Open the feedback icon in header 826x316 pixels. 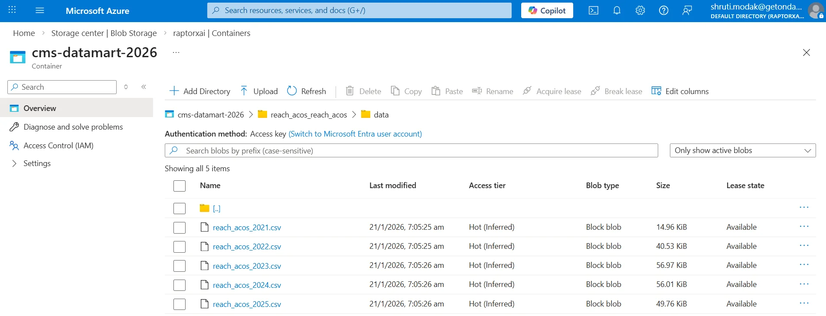click(687, 11)
